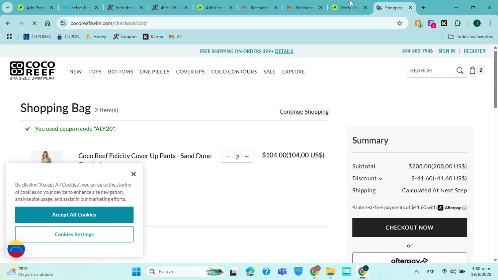
Task: Show hidden system tray icons
Action: [x=417, y=272]
